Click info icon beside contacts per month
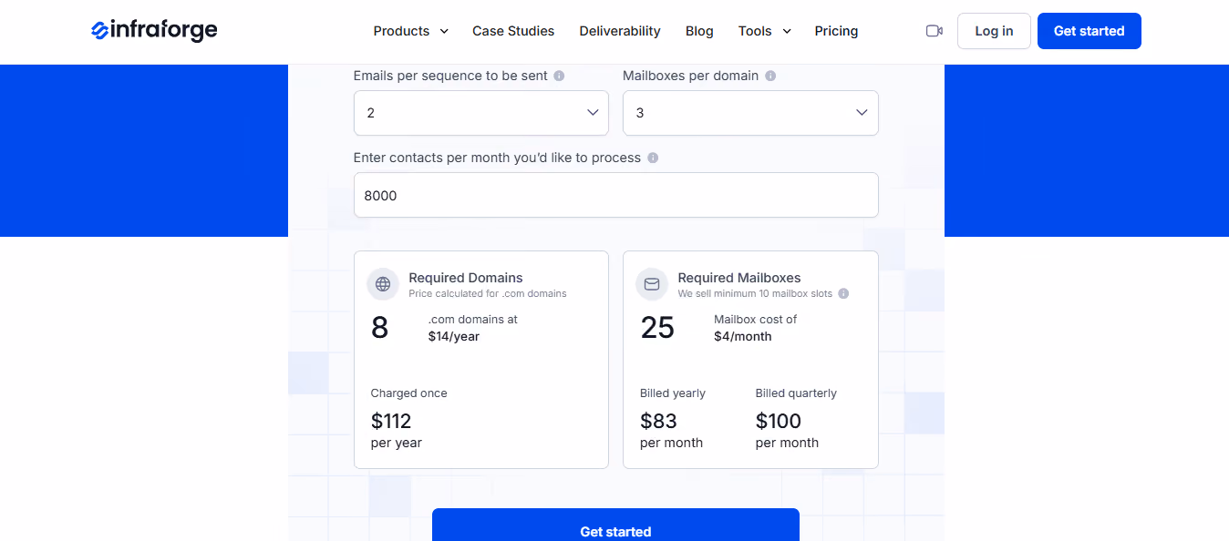The image size is (1229, 541). (653, 158)
